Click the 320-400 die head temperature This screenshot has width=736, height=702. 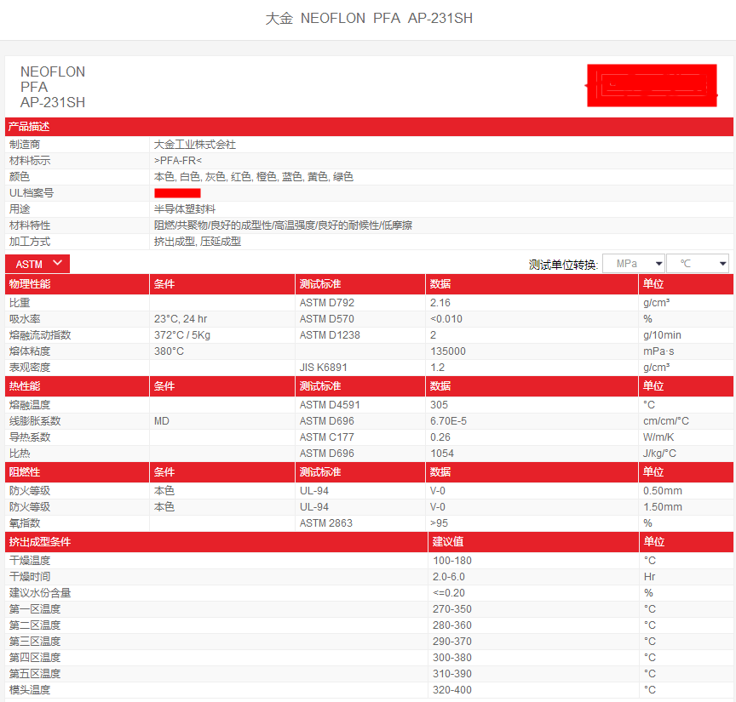[x=452, y=690]
